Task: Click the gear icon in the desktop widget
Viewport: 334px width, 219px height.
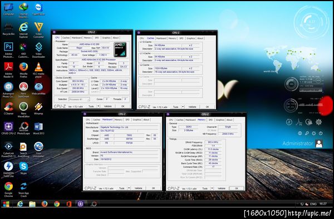Action: pos(318,122)
